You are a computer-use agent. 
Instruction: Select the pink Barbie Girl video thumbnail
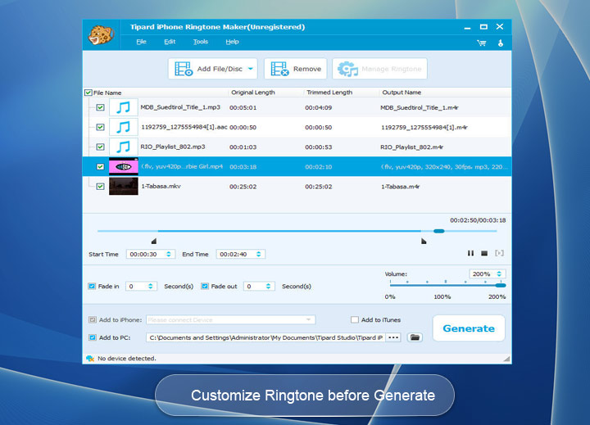[x=124, y=166]
